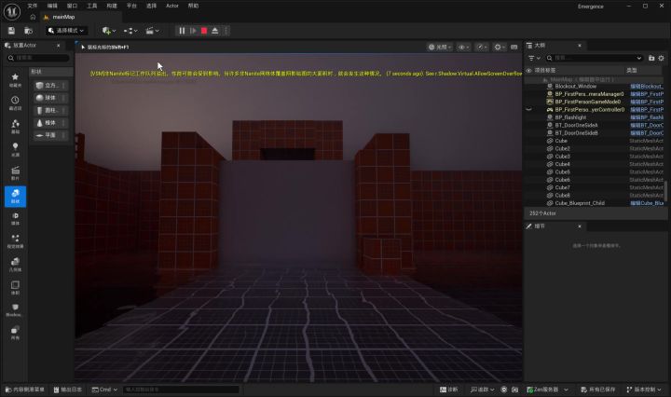
Task: Open the Outliner filter dropdown
Action: coord(534,58)
